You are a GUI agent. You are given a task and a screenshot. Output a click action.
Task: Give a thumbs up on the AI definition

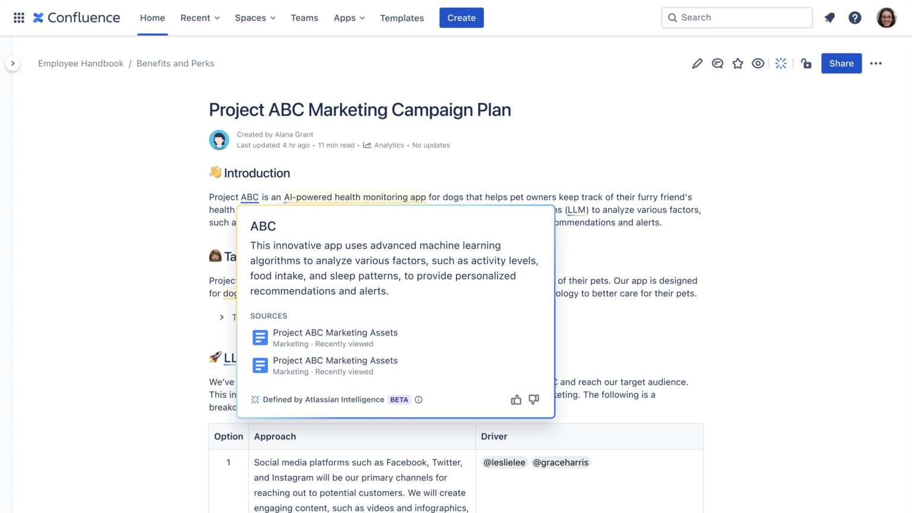coord(515,400)
